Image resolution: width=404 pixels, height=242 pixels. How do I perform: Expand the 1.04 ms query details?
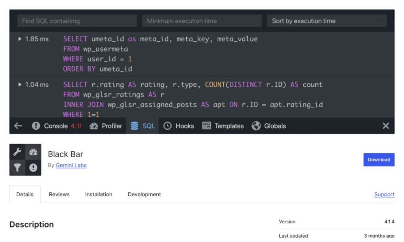tap(19, 84)
